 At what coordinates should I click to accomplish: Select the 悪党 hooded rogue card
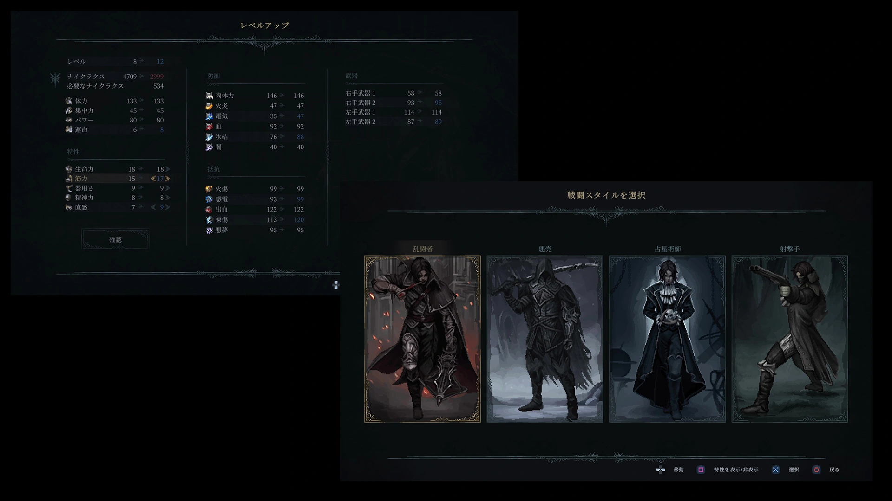point(544,339)
